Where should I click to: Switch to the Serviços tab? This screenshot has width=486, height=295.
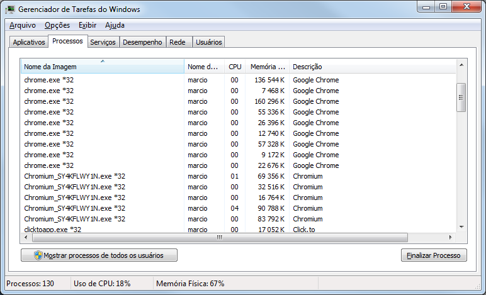[x=103, y=42]
